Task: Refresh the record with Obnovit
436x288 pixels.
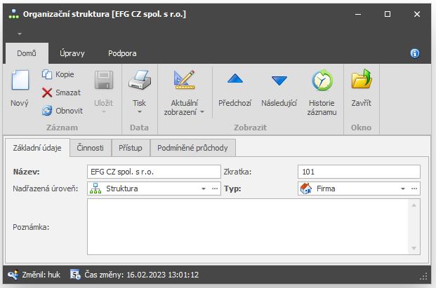Action: (62, 111)
